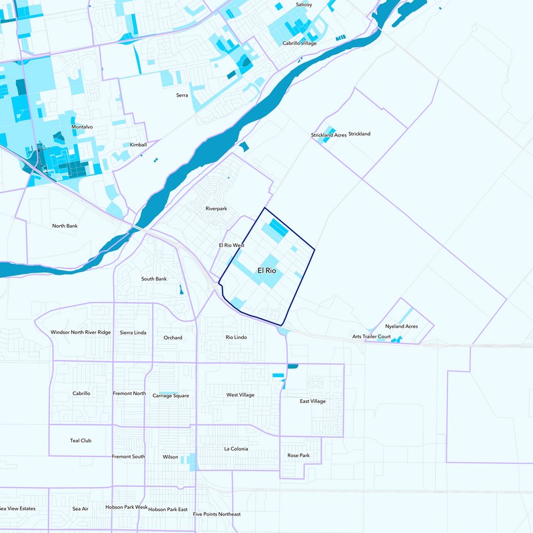533x533 pixels.
Task: Select the Rose Park label
Action: coord(298,456)
